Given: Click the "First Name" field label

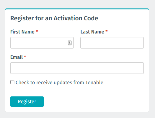Looking at the screenshot, I should (x=22, y=32).
